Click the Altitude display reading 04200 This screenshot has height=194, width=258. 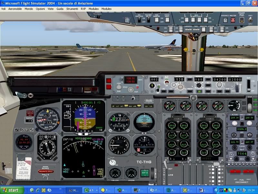(220, 80)
